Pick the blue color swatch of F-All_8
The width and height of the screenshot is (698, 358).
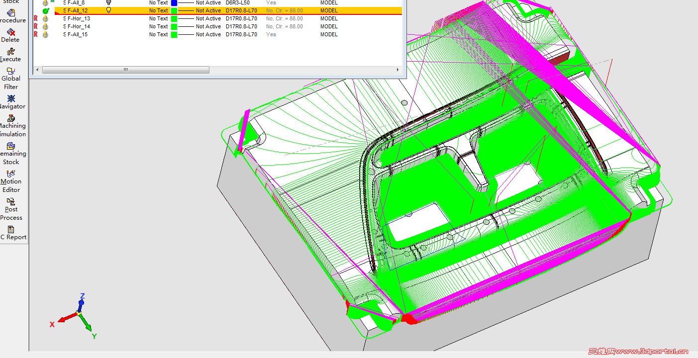coord(174,3)
